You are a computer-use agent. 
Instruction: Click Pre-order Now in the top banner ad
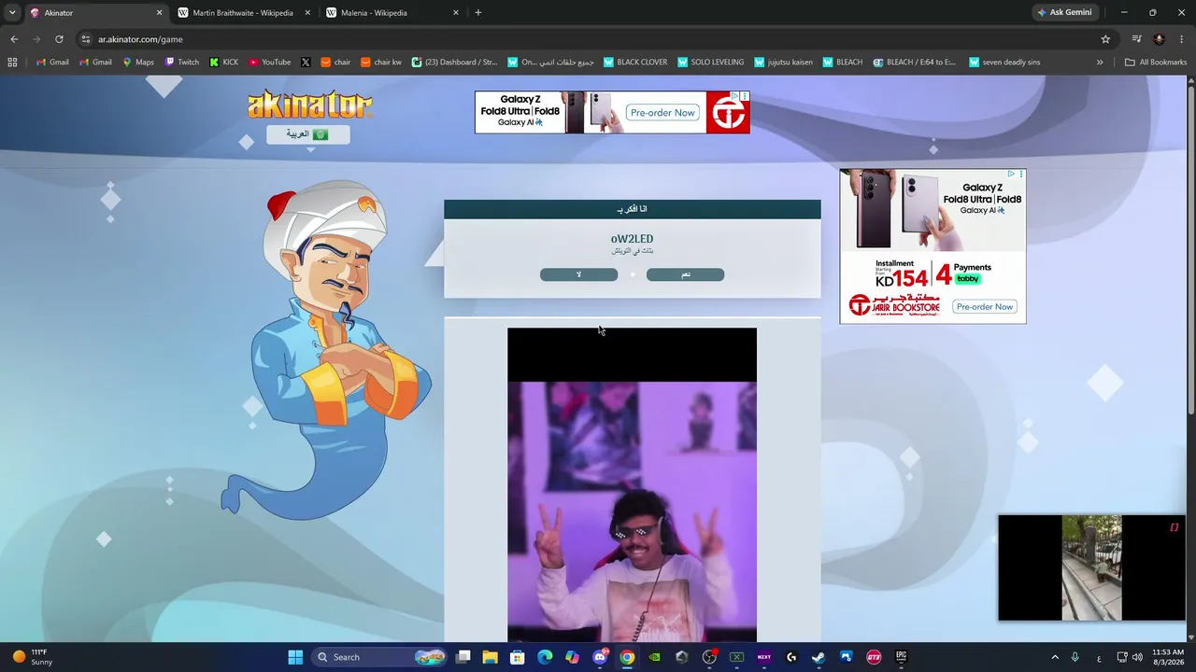pos(662,113)
